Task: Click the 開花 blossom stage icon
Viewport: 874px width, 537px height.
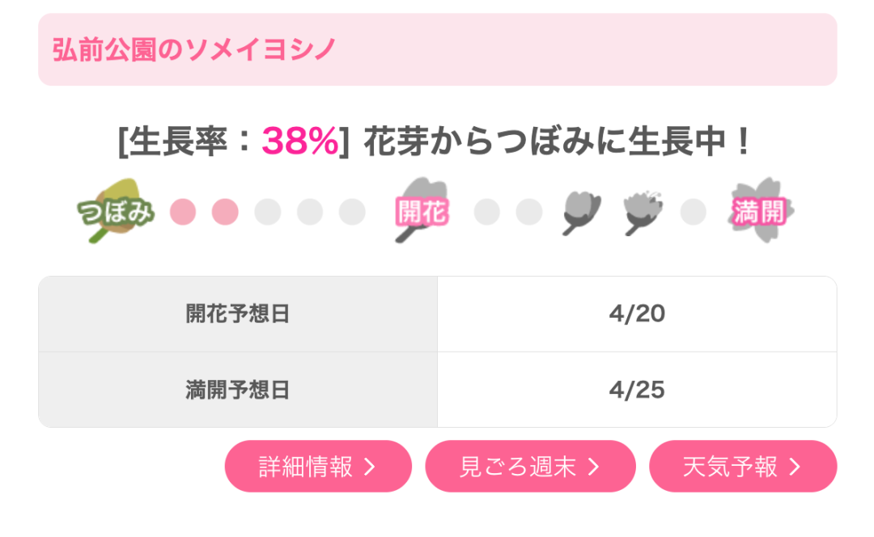Action: [x=422, y=210]
